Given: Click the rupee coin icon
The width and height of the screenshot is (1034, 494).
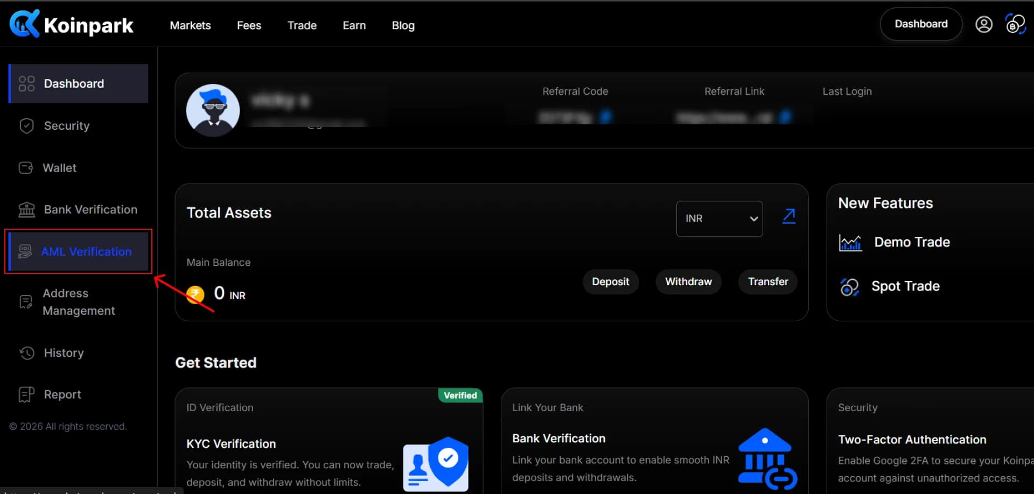Looking at the screenshot, I should coord(195,294).
